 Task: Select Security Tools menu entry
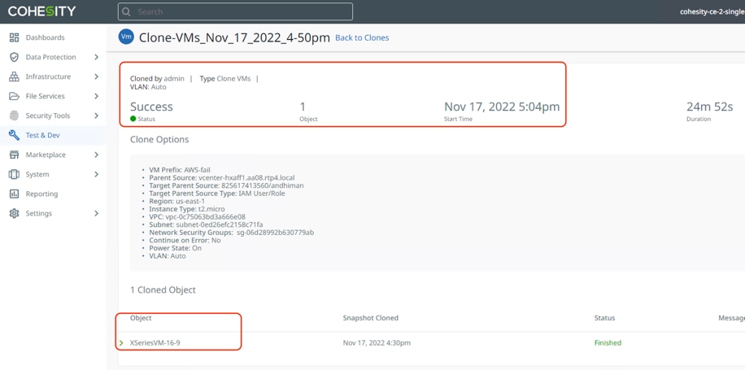point(47,115)
